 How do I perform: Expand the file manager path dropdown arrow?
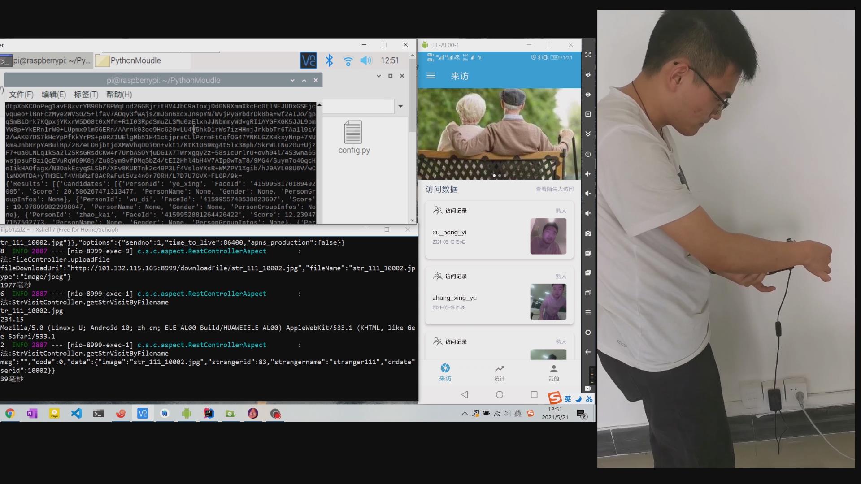400,106
